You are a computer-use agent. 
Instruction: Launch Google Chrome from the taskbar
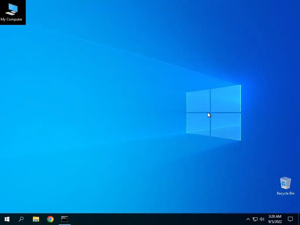coord(50,219)
